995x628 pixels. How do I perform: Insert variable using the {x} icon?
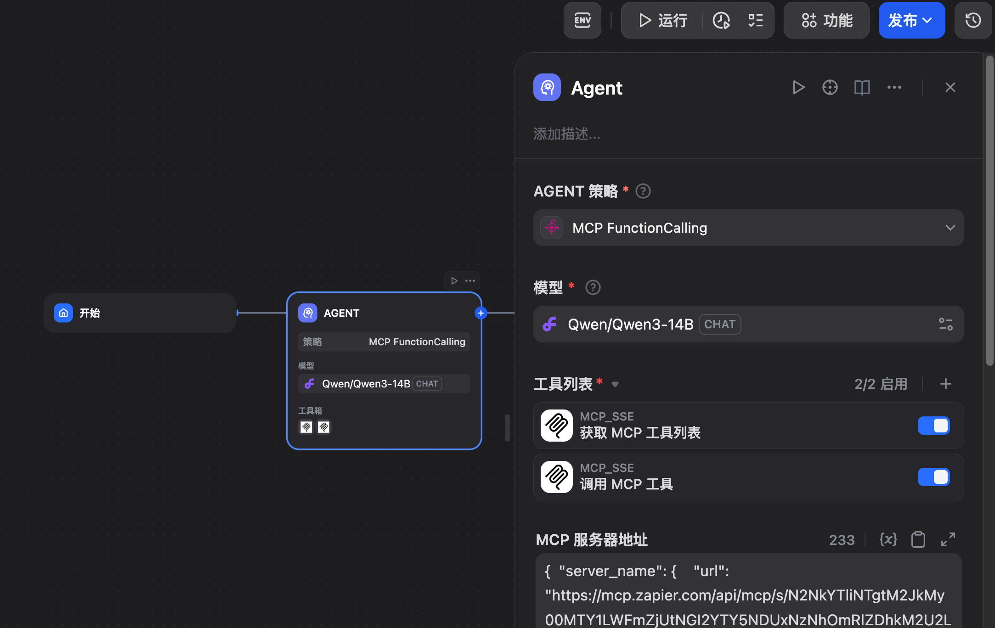click(888, 539)
